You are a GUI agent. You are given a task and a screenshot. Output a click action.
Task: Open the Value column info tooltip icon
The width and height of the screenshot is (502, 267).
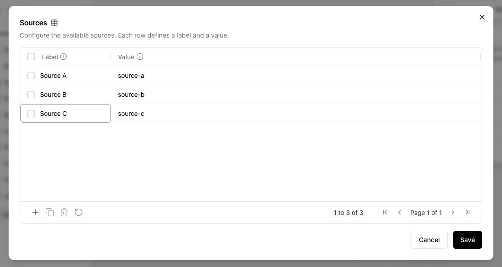(139, 57)
